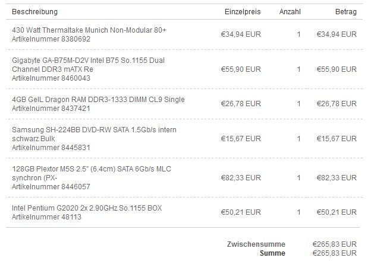Select Gigabyte GA-B75M-D2V motherboard description
This screenshot has height=261, width=371.
point(88,65)
